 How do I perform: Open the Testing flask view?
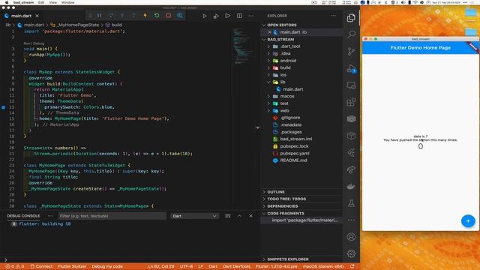pyautogui.click(x=351, y=203)
